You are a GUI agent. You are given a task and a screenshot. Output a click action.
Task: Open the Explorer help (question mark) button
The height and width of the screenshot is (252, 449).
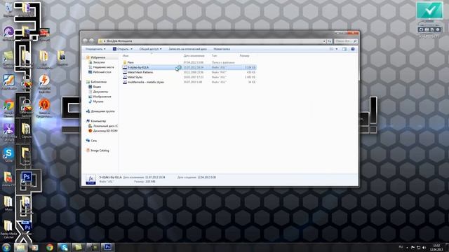point(353,49)
